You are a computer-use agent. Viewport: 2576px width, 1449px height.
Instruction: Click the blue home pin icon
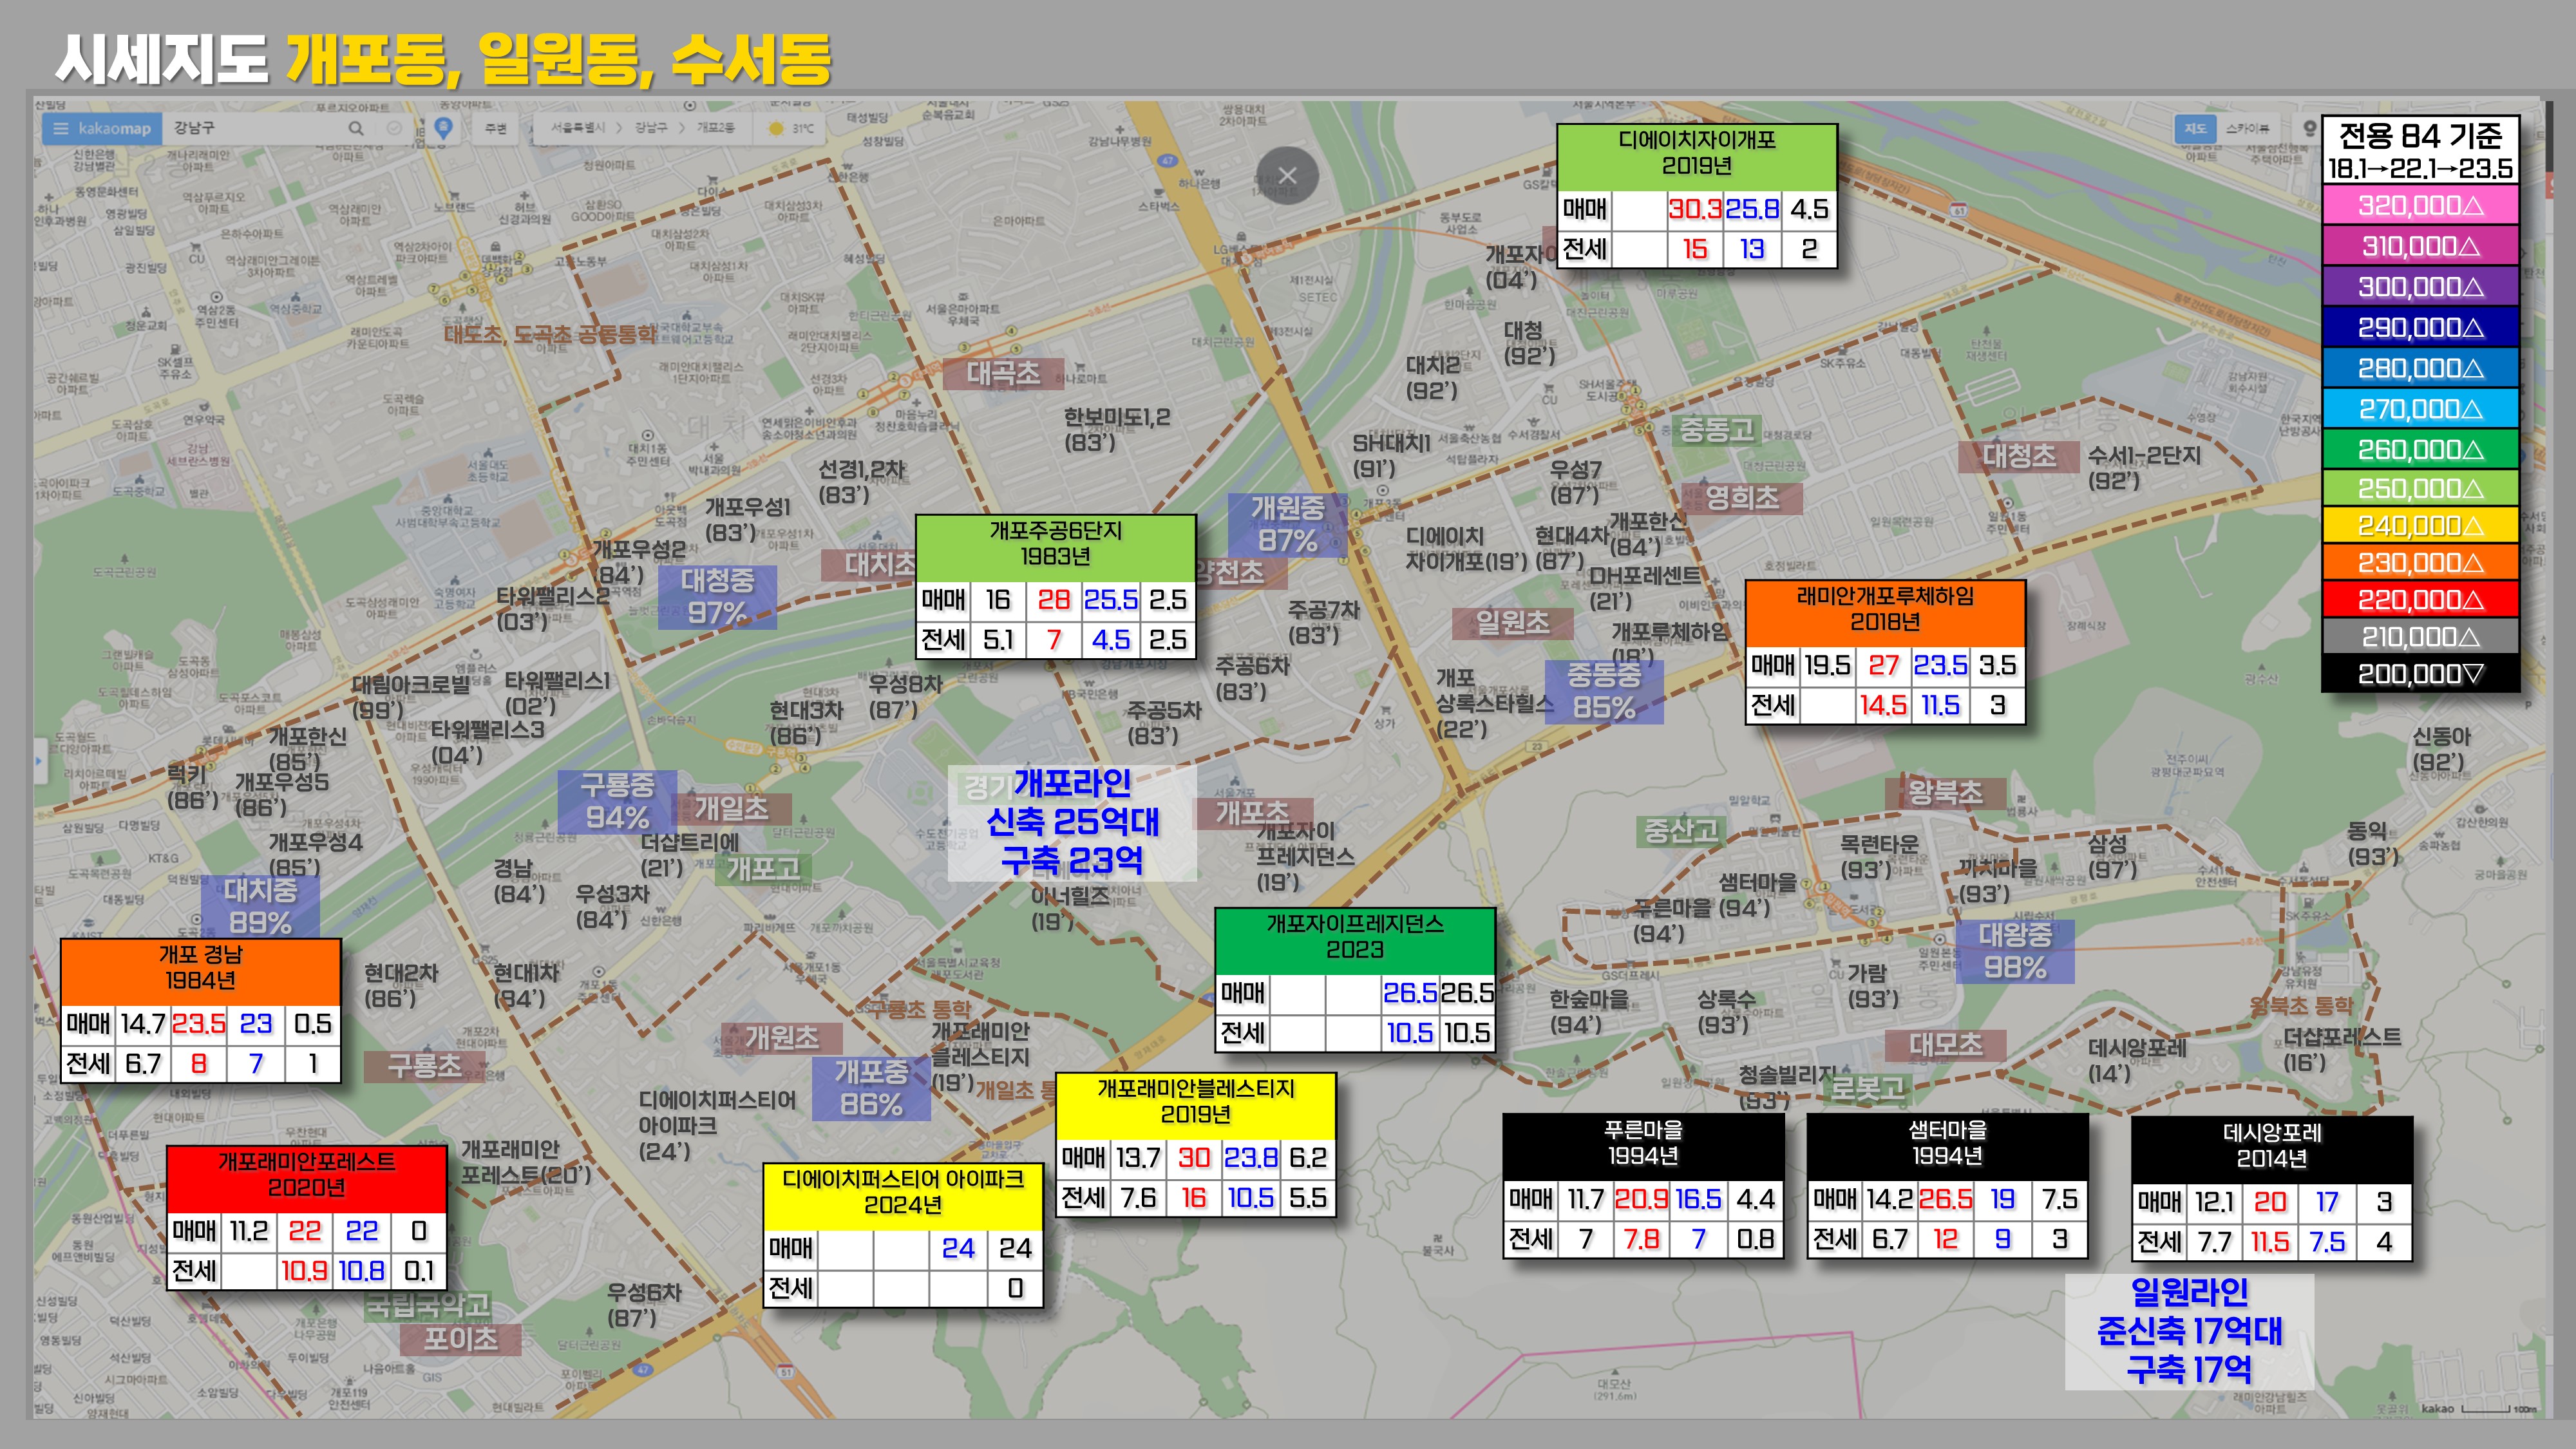point(443,128)
